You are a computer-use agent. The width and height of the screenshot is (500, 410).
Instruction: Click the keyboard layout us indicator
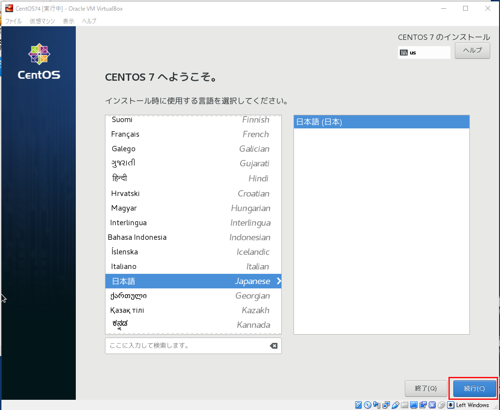pyautogui.click(x=424, y=53)
